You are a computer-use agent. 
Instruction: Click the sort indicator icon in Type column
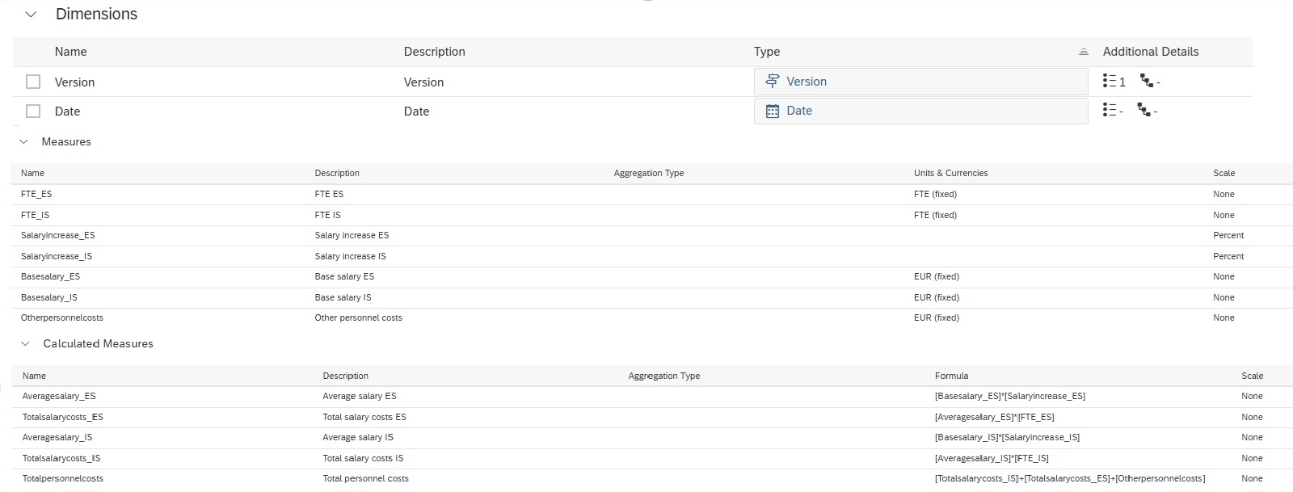pos(1083,52)
